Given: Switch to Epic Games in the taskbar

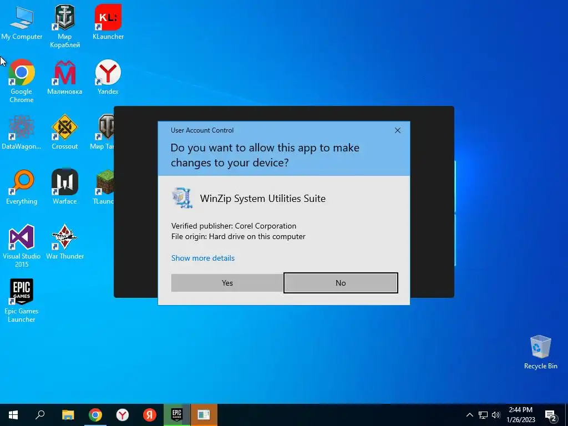Looking at the screenshot, I should [177, 415].
